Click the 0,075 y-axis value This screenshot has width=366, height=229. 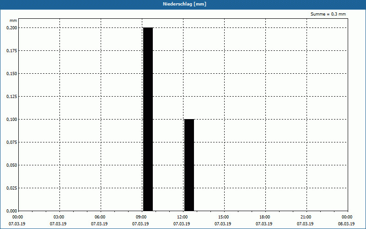click(12, 142)
